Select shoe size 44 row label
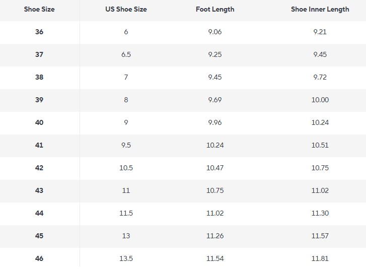Screen dimensions: 366x269 coord(39,213)
